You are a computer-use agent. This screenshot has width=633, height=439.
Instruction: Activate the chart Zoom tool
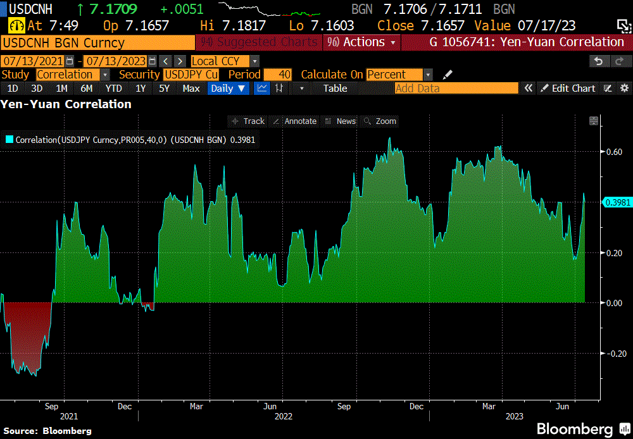click(380, 121)
